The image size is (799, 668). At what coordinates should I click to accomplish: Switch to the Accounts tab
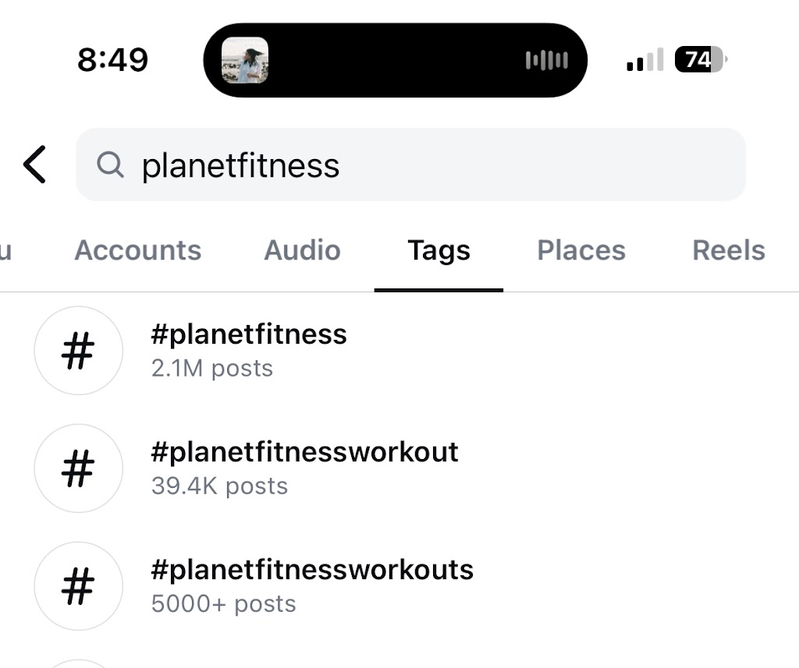(x=138, y=250)
